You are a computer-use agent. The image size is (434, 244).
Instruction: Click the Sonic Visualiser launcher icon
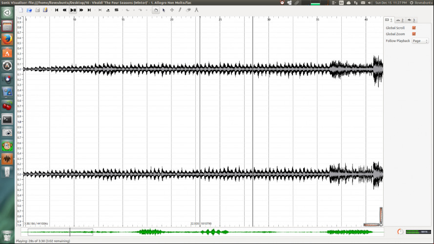click(7, 159)
